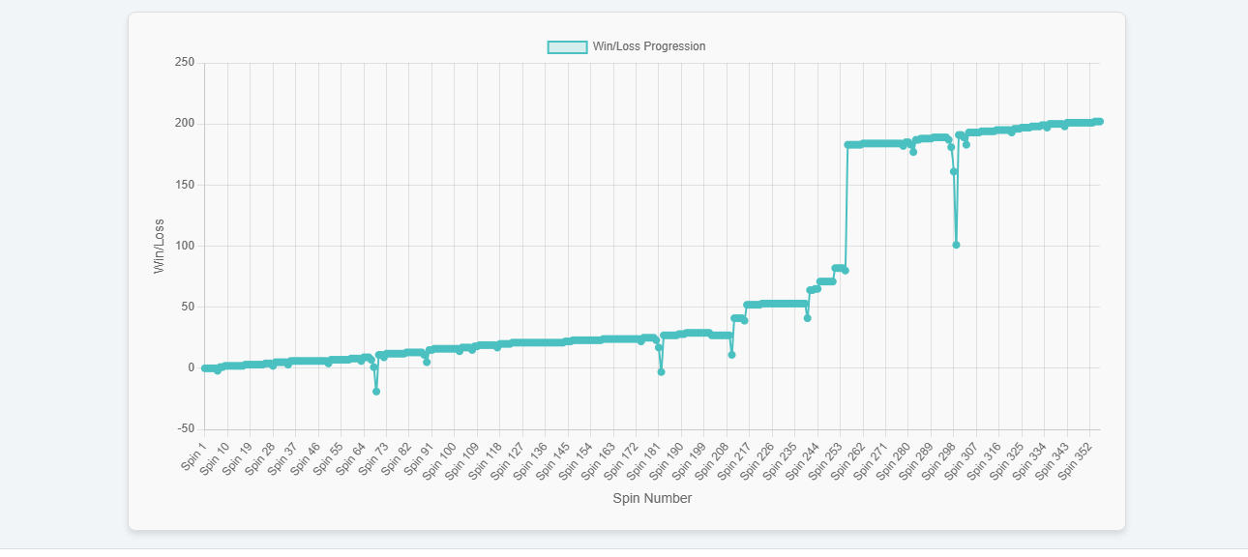Screen dimensions: 1248x557
Task: Select the data point near 161 before the drop
Action: [953, 171]
